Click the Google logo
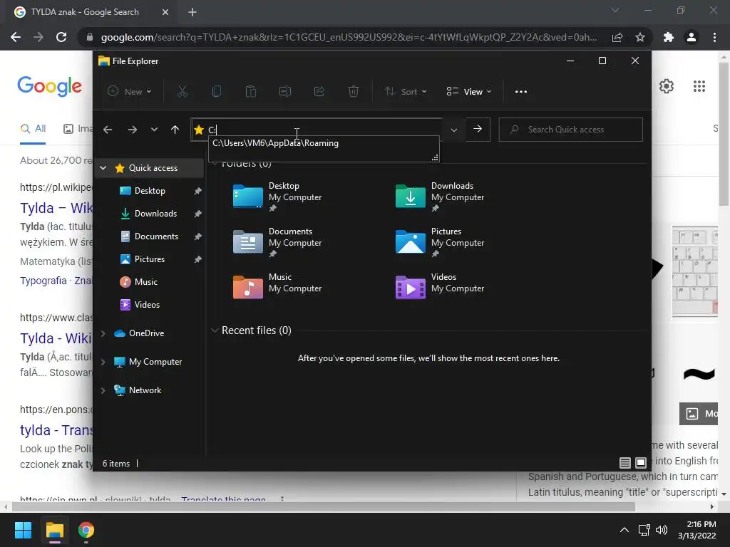 pos(49,86)
